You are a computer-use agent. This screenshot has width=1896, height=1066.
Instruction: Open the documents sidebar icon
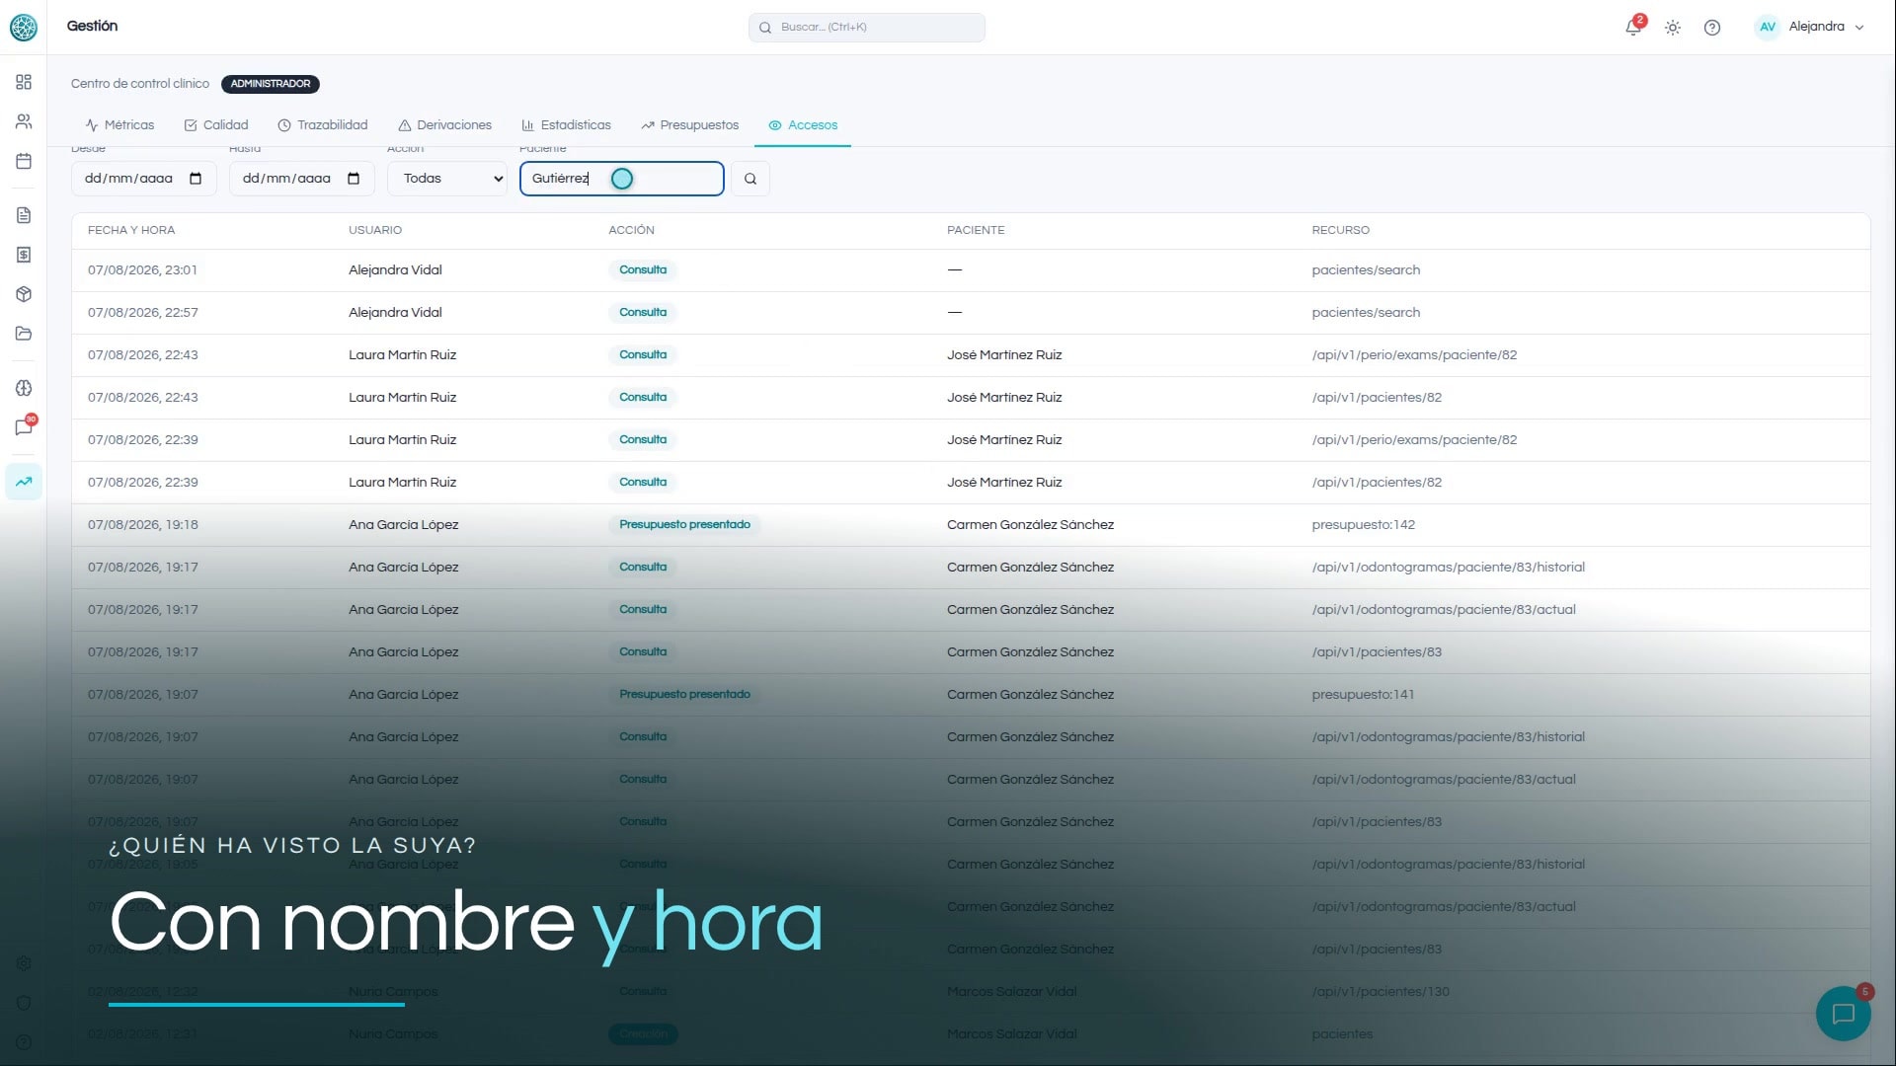point(24,215)
